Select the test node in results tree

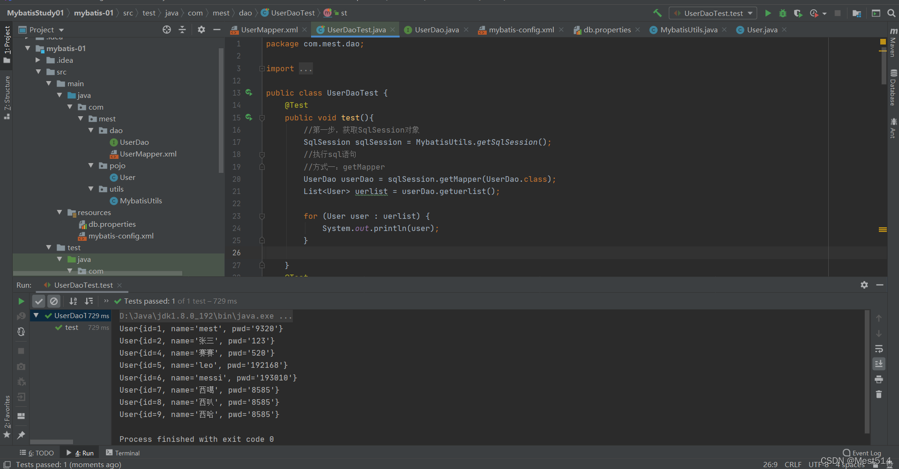pyautogui.click(x=71, y=328)
